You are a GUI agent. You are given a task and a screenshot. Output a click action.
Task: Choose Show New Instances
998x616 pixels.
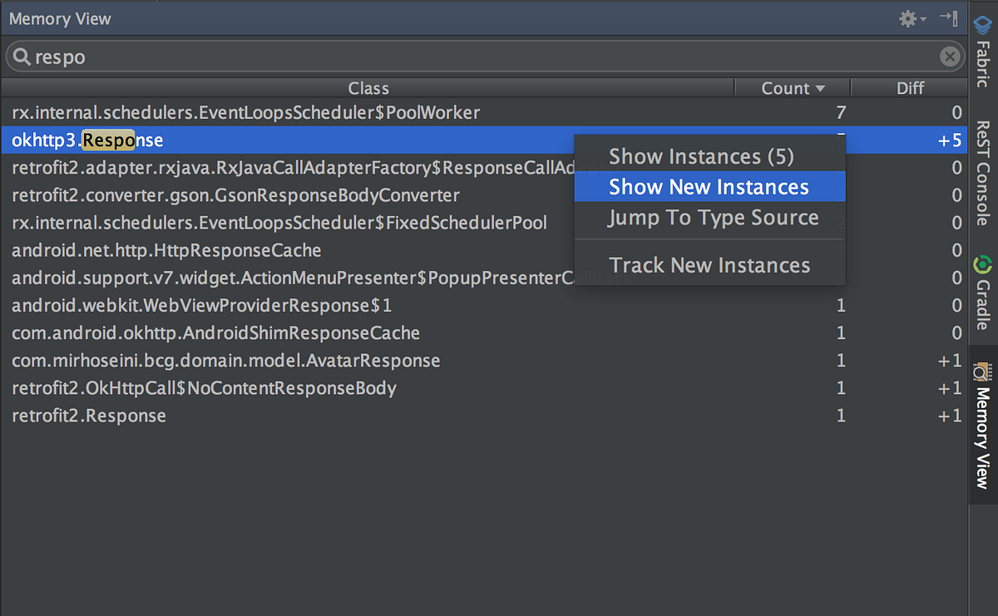[x=708, y=187]
